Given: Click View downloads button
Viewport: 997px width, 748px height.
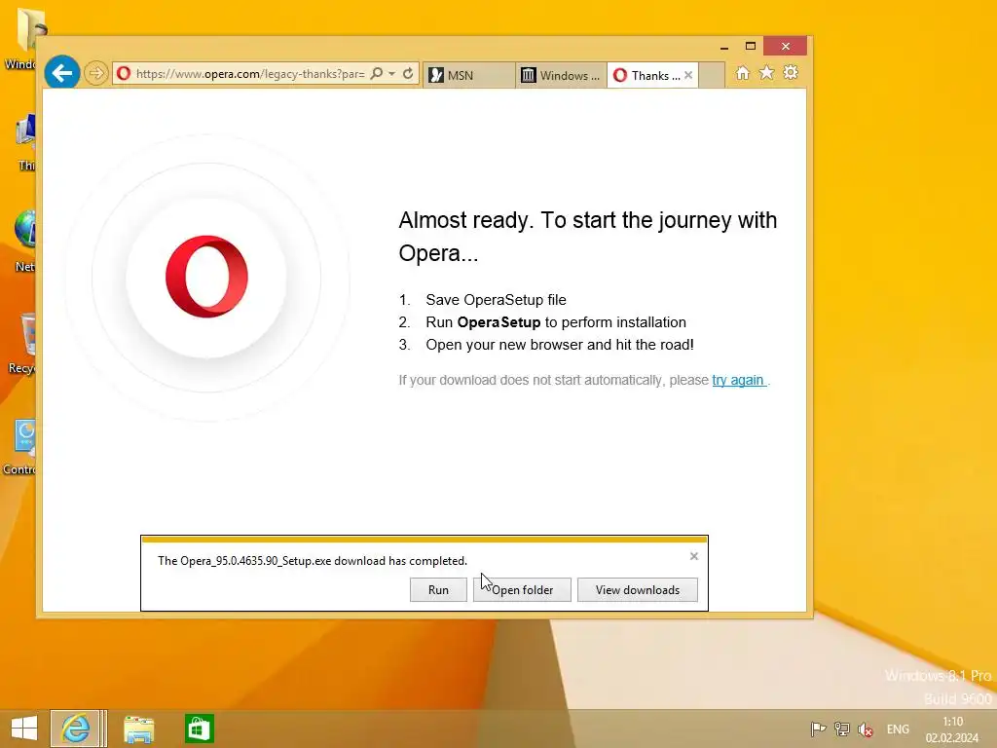Looking at the screenshot, I should (x=637, y=589).
